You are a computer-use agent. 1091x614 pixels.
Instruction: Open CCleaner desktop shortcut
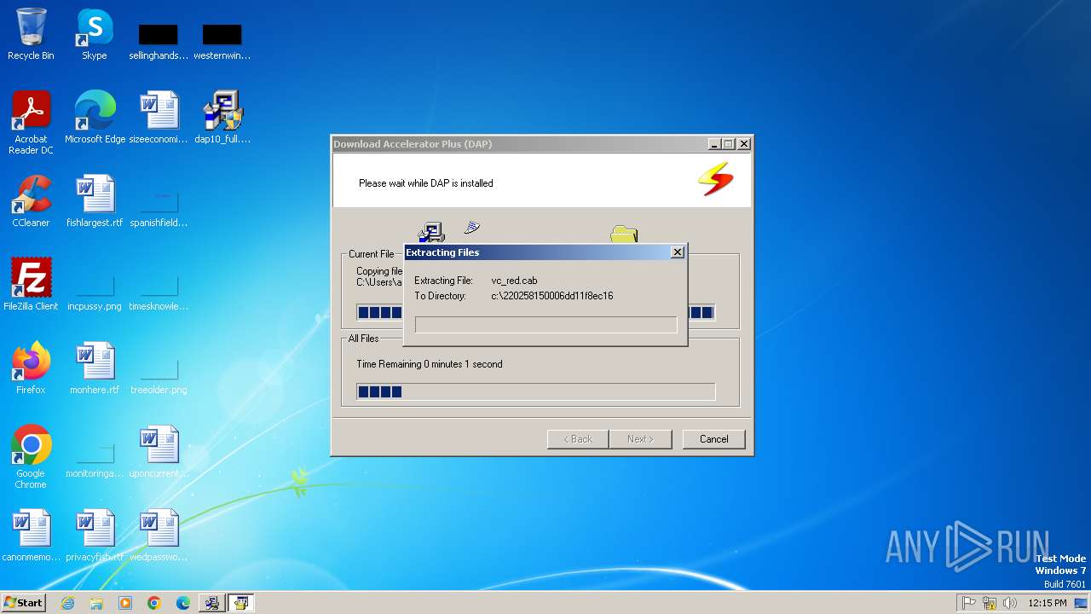click(x=31, y=201)
